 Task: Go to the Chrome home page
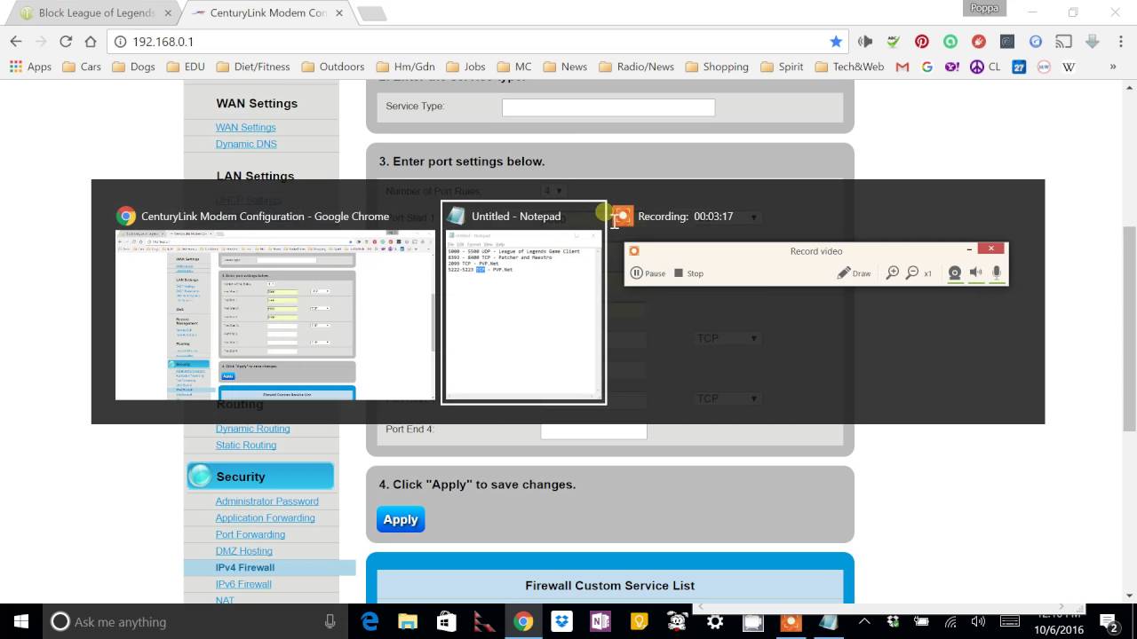pyautogui.click(x=90, y=42)
